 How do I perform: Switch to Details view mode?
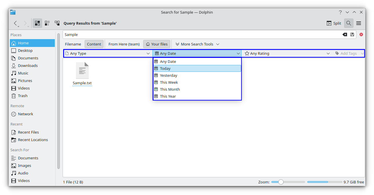click(57, 23)
